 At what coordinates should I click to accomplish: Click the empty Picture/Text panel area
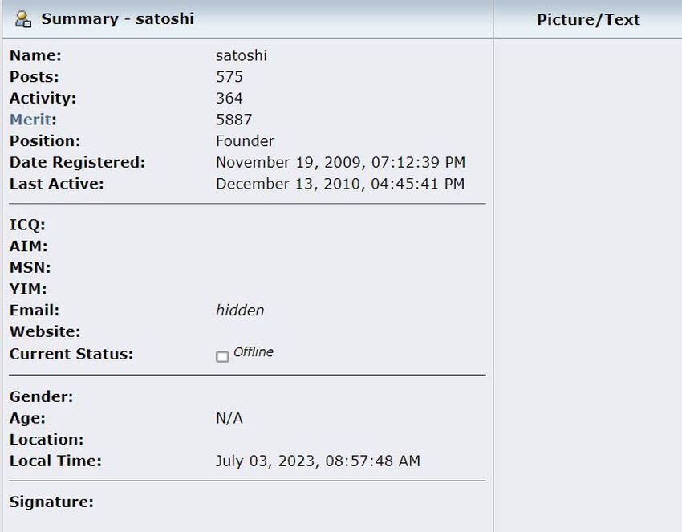[x=588, y=281]
